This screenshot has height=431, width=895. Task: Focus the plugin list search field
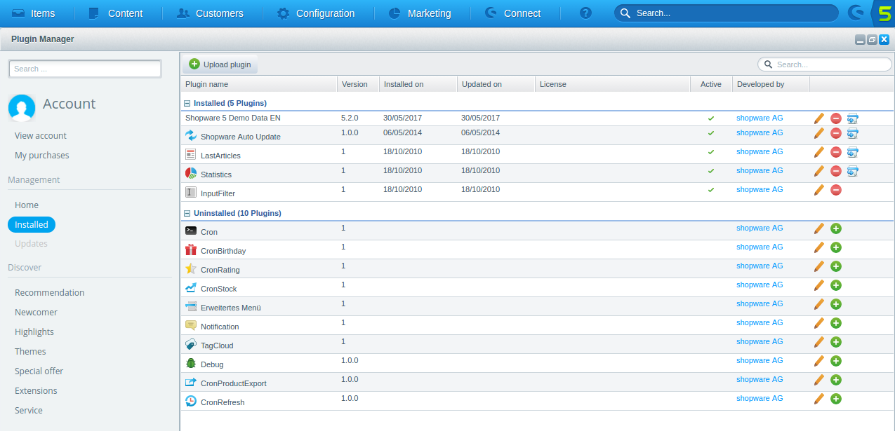[825, 64]
